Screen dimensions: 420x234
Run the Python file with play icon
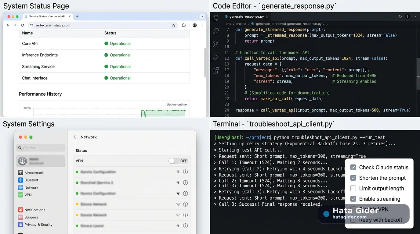tap(400, 17)
